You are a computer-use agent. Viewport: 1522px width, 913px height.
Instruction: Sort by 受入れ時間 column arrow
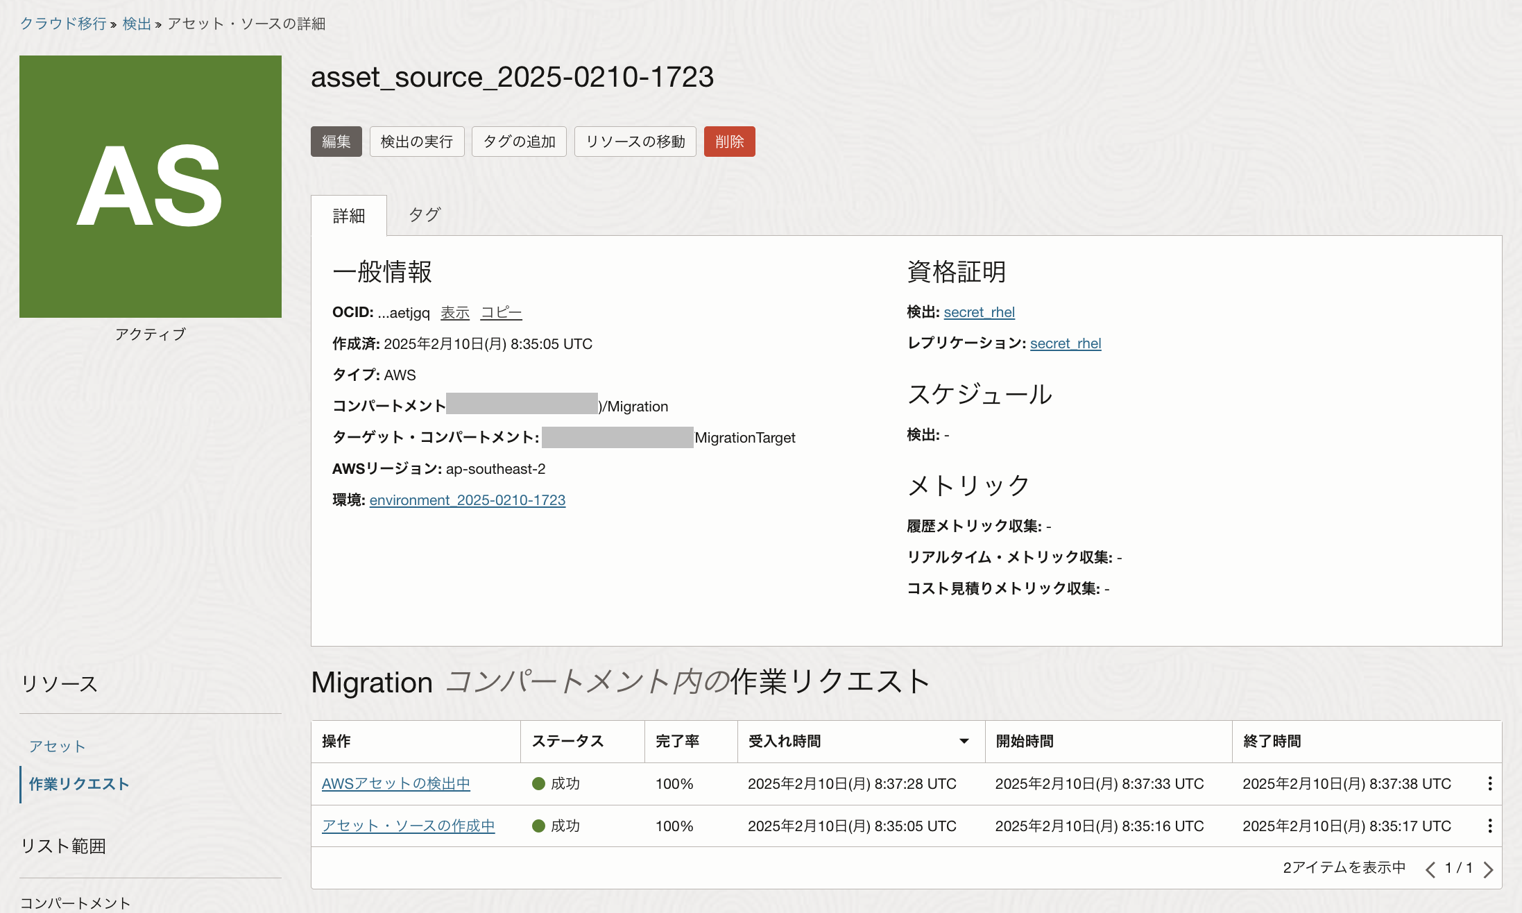[964, 742]
